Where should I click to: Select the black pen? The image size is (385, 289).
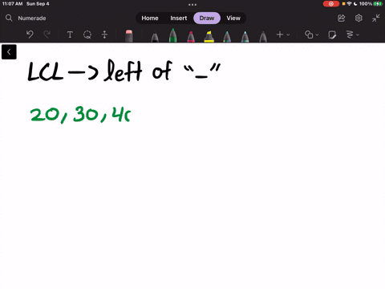pyautogui.click(x=155, y=37)
